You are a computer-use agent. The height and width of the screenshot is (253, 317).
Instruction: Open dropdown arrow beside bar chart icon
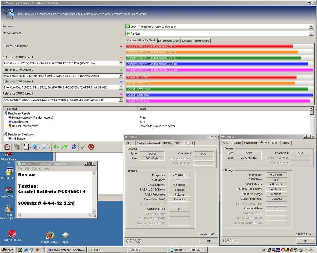click(x=40, y=147)
